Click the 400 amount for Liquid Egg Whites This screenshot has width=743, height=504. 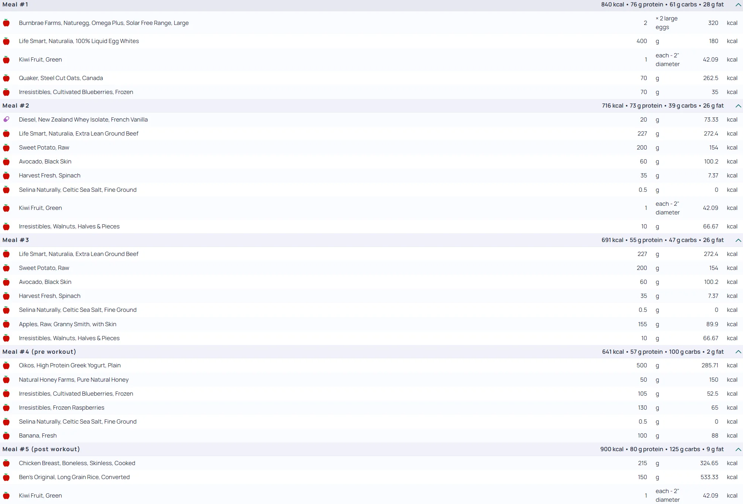642,41
